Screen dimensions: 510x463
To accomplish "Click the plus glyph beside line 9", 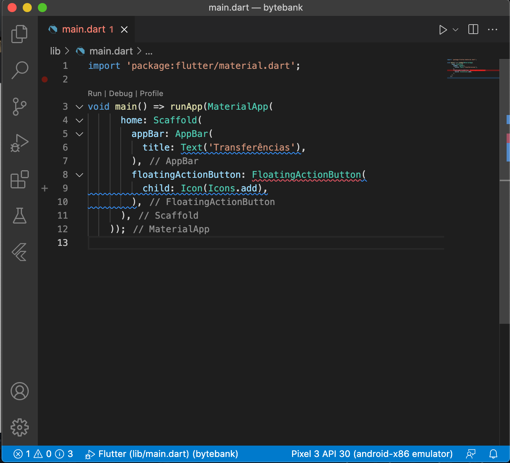I will click(45, 188).
